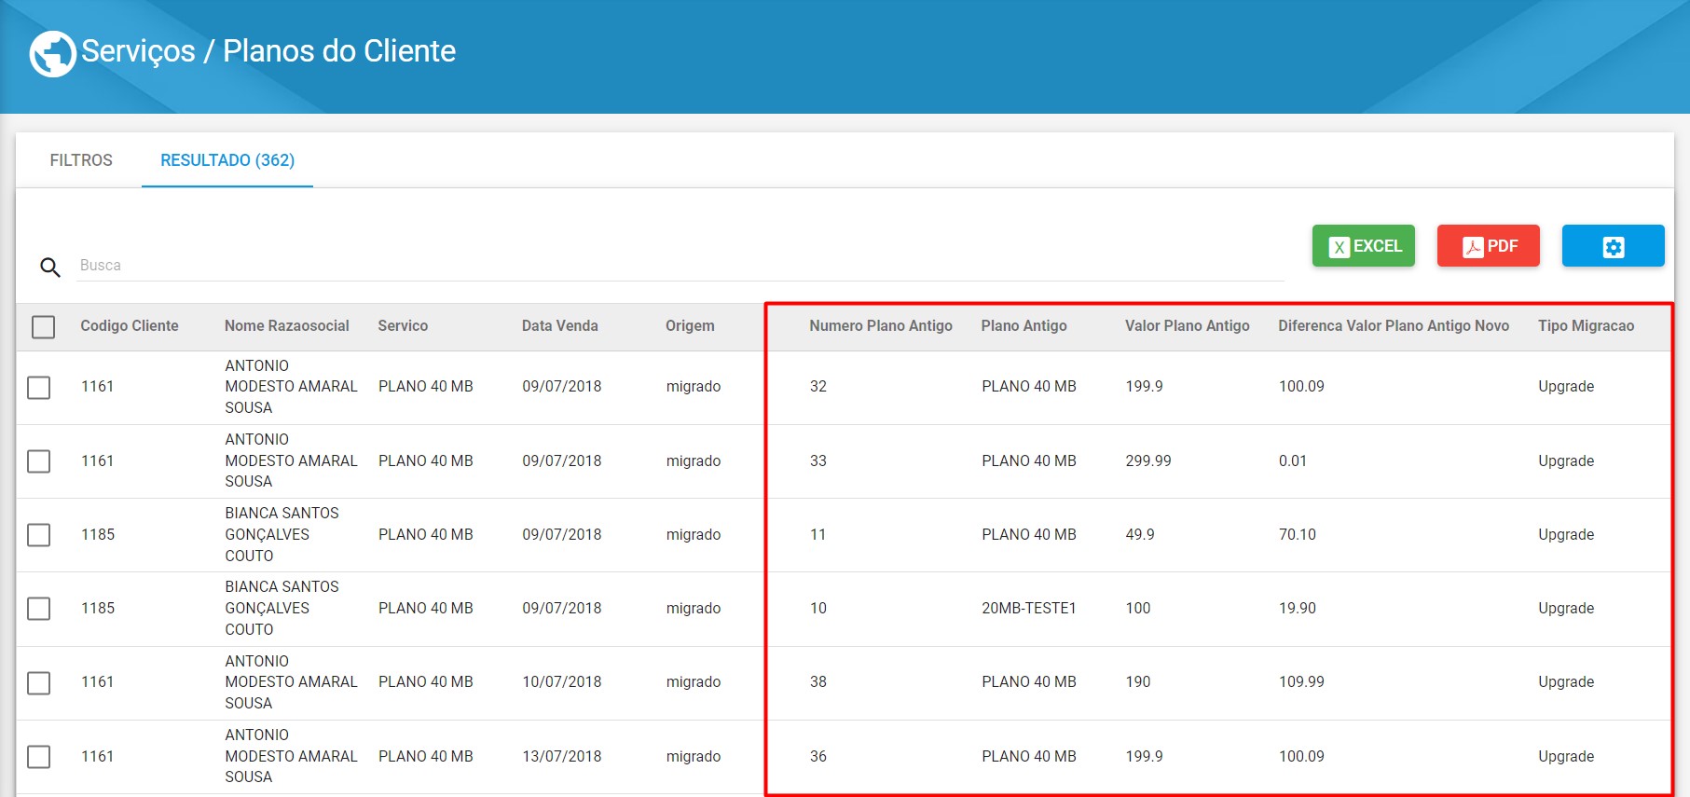This screenshot has height=797, width=1690.
Task: Click the value 190 in Valor Plano Antigo
Action: (x=1138, y=682)
